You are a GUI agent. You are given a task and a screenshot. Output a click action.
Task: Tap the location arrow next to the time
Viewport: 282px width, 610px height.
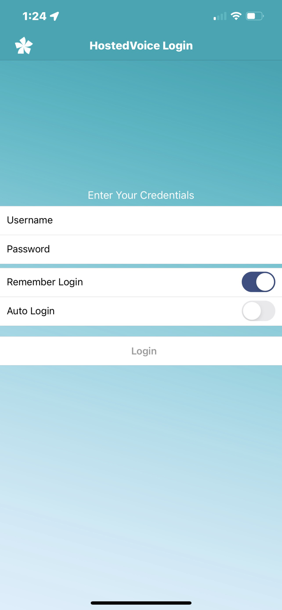[x=54, y=15]
